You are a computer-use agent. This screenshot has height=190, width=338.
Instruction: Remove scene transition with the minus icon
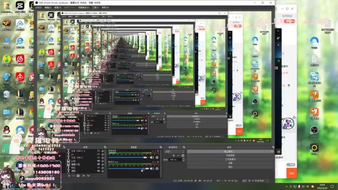coord(178,155)
